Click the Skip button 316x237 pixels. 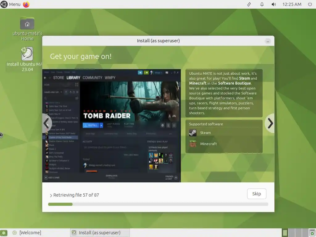pyautogui.click(x=256, y=194)
